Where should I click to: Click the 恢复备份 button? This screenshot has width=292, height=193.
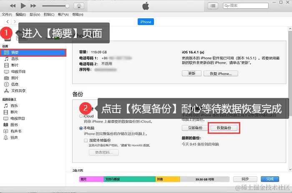click(224, 128)
